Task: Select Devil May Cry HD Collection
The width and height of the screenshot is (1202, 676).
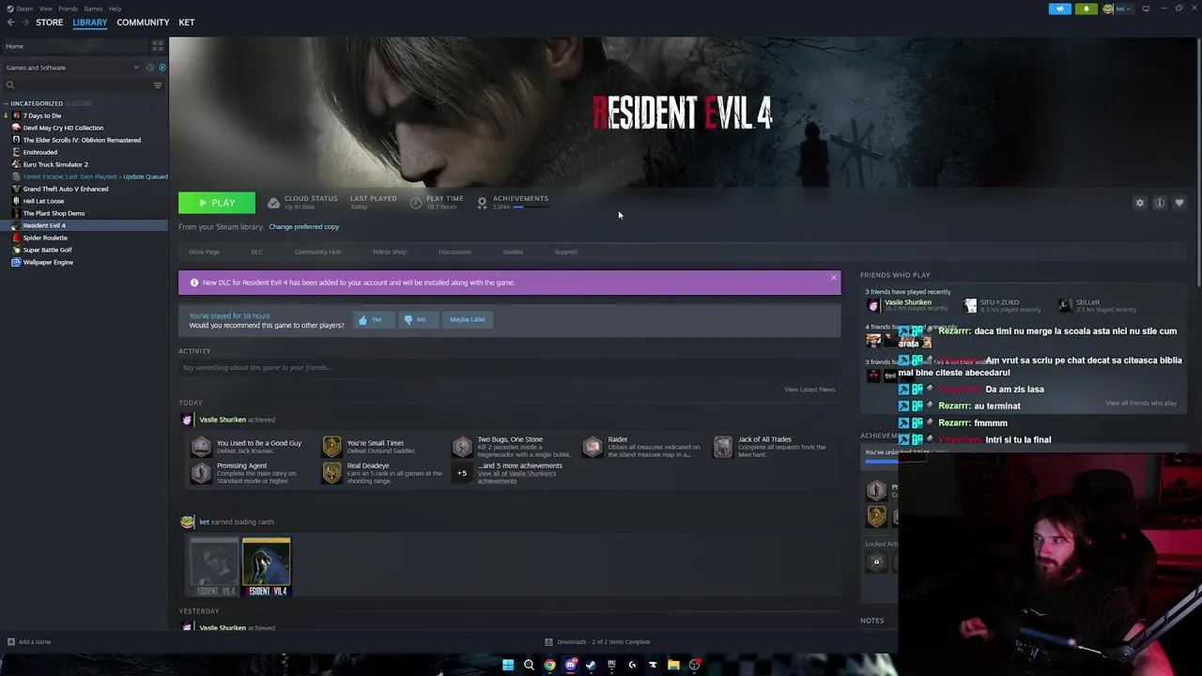Action: pos(63,128)
